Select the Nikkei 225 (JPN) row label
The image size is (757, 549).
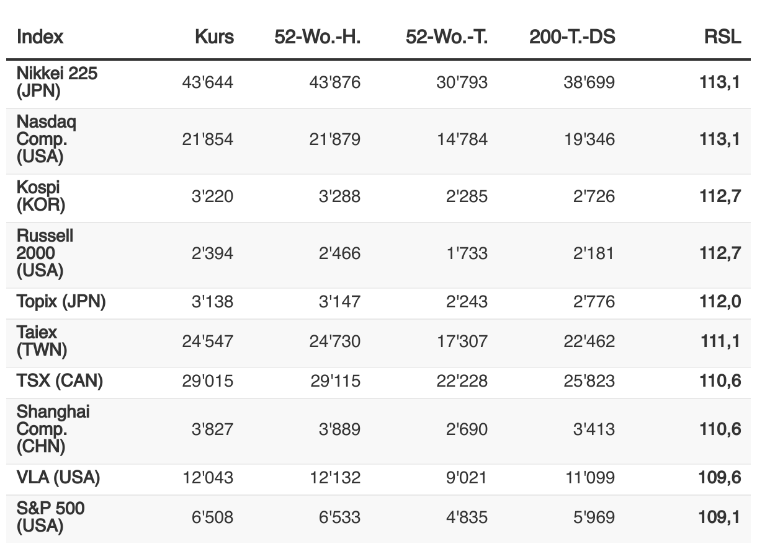point(57,82)
